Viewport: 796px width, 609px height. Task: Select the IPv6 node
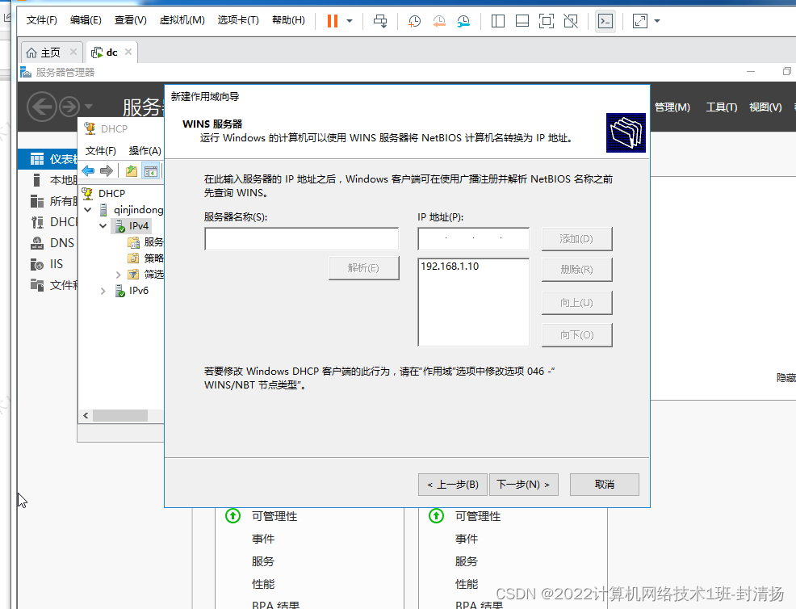click(x=138, y=291)
